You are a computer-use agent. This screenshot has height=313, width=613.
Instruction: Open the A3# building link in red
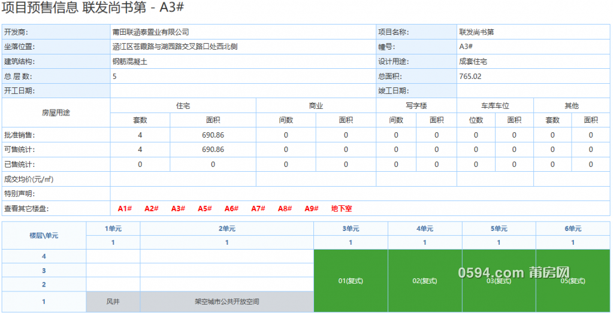[178, 209]
